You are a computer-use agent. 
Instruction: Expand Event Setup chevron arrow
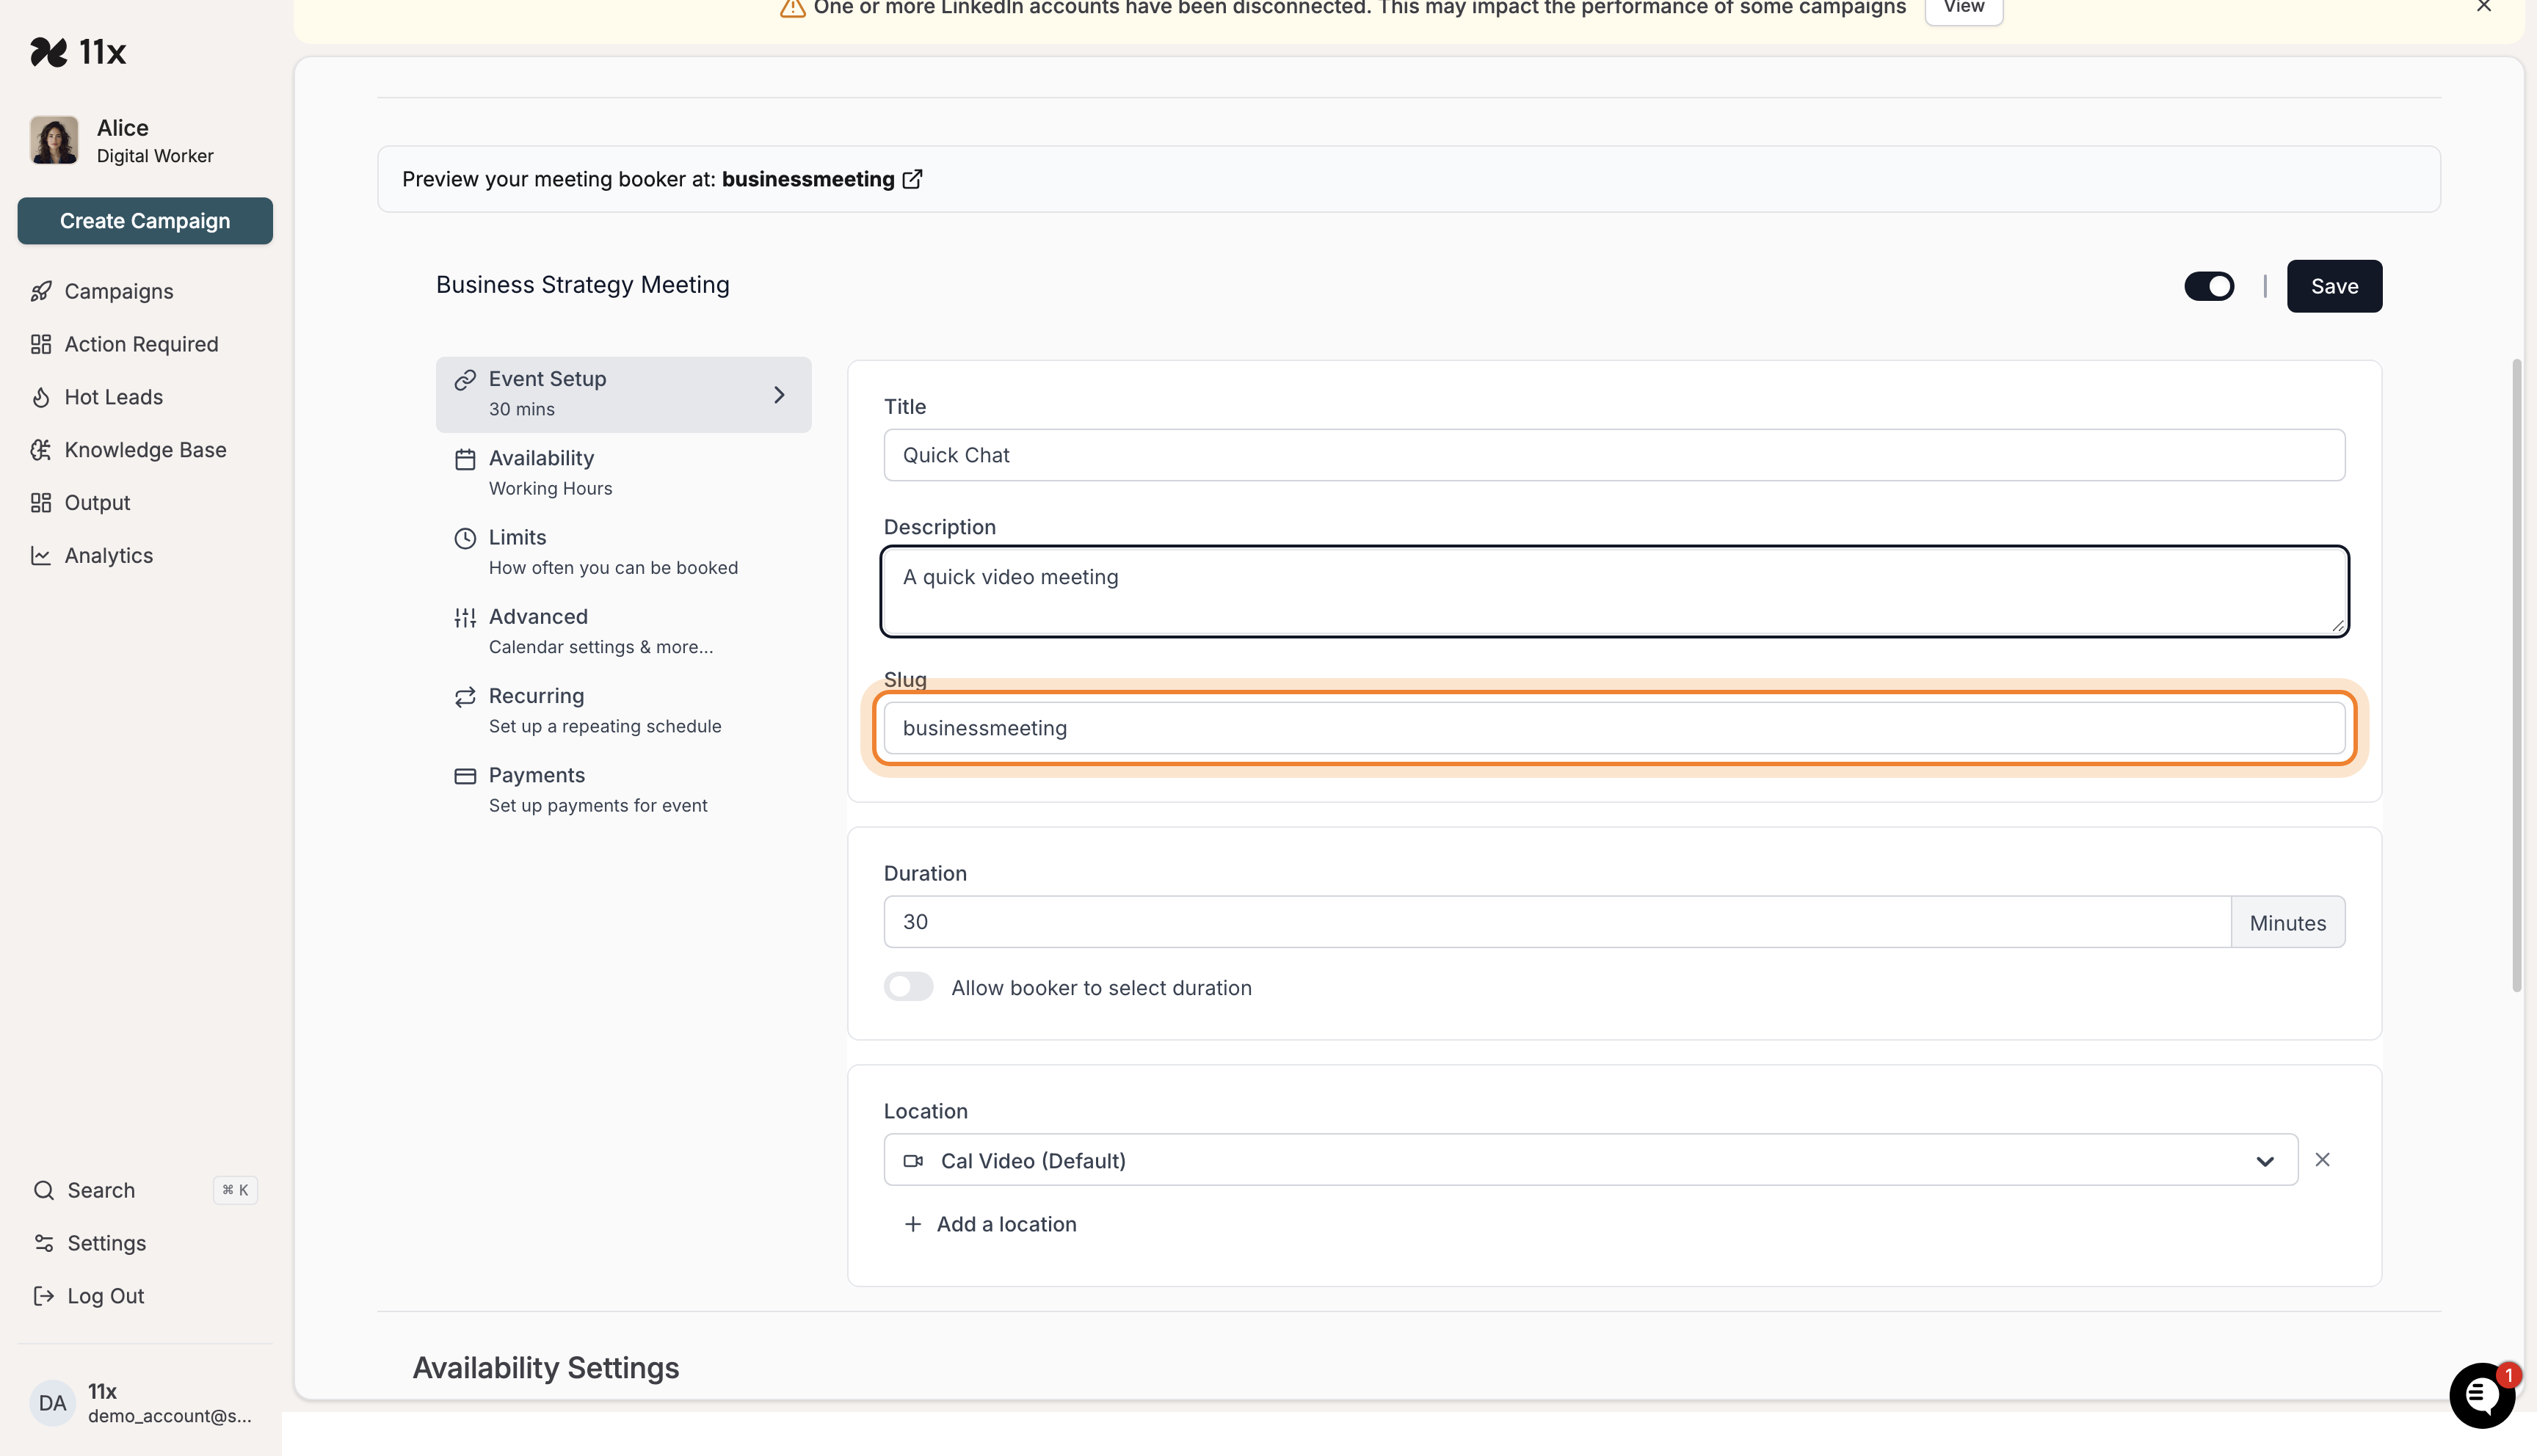pos(779,395)
